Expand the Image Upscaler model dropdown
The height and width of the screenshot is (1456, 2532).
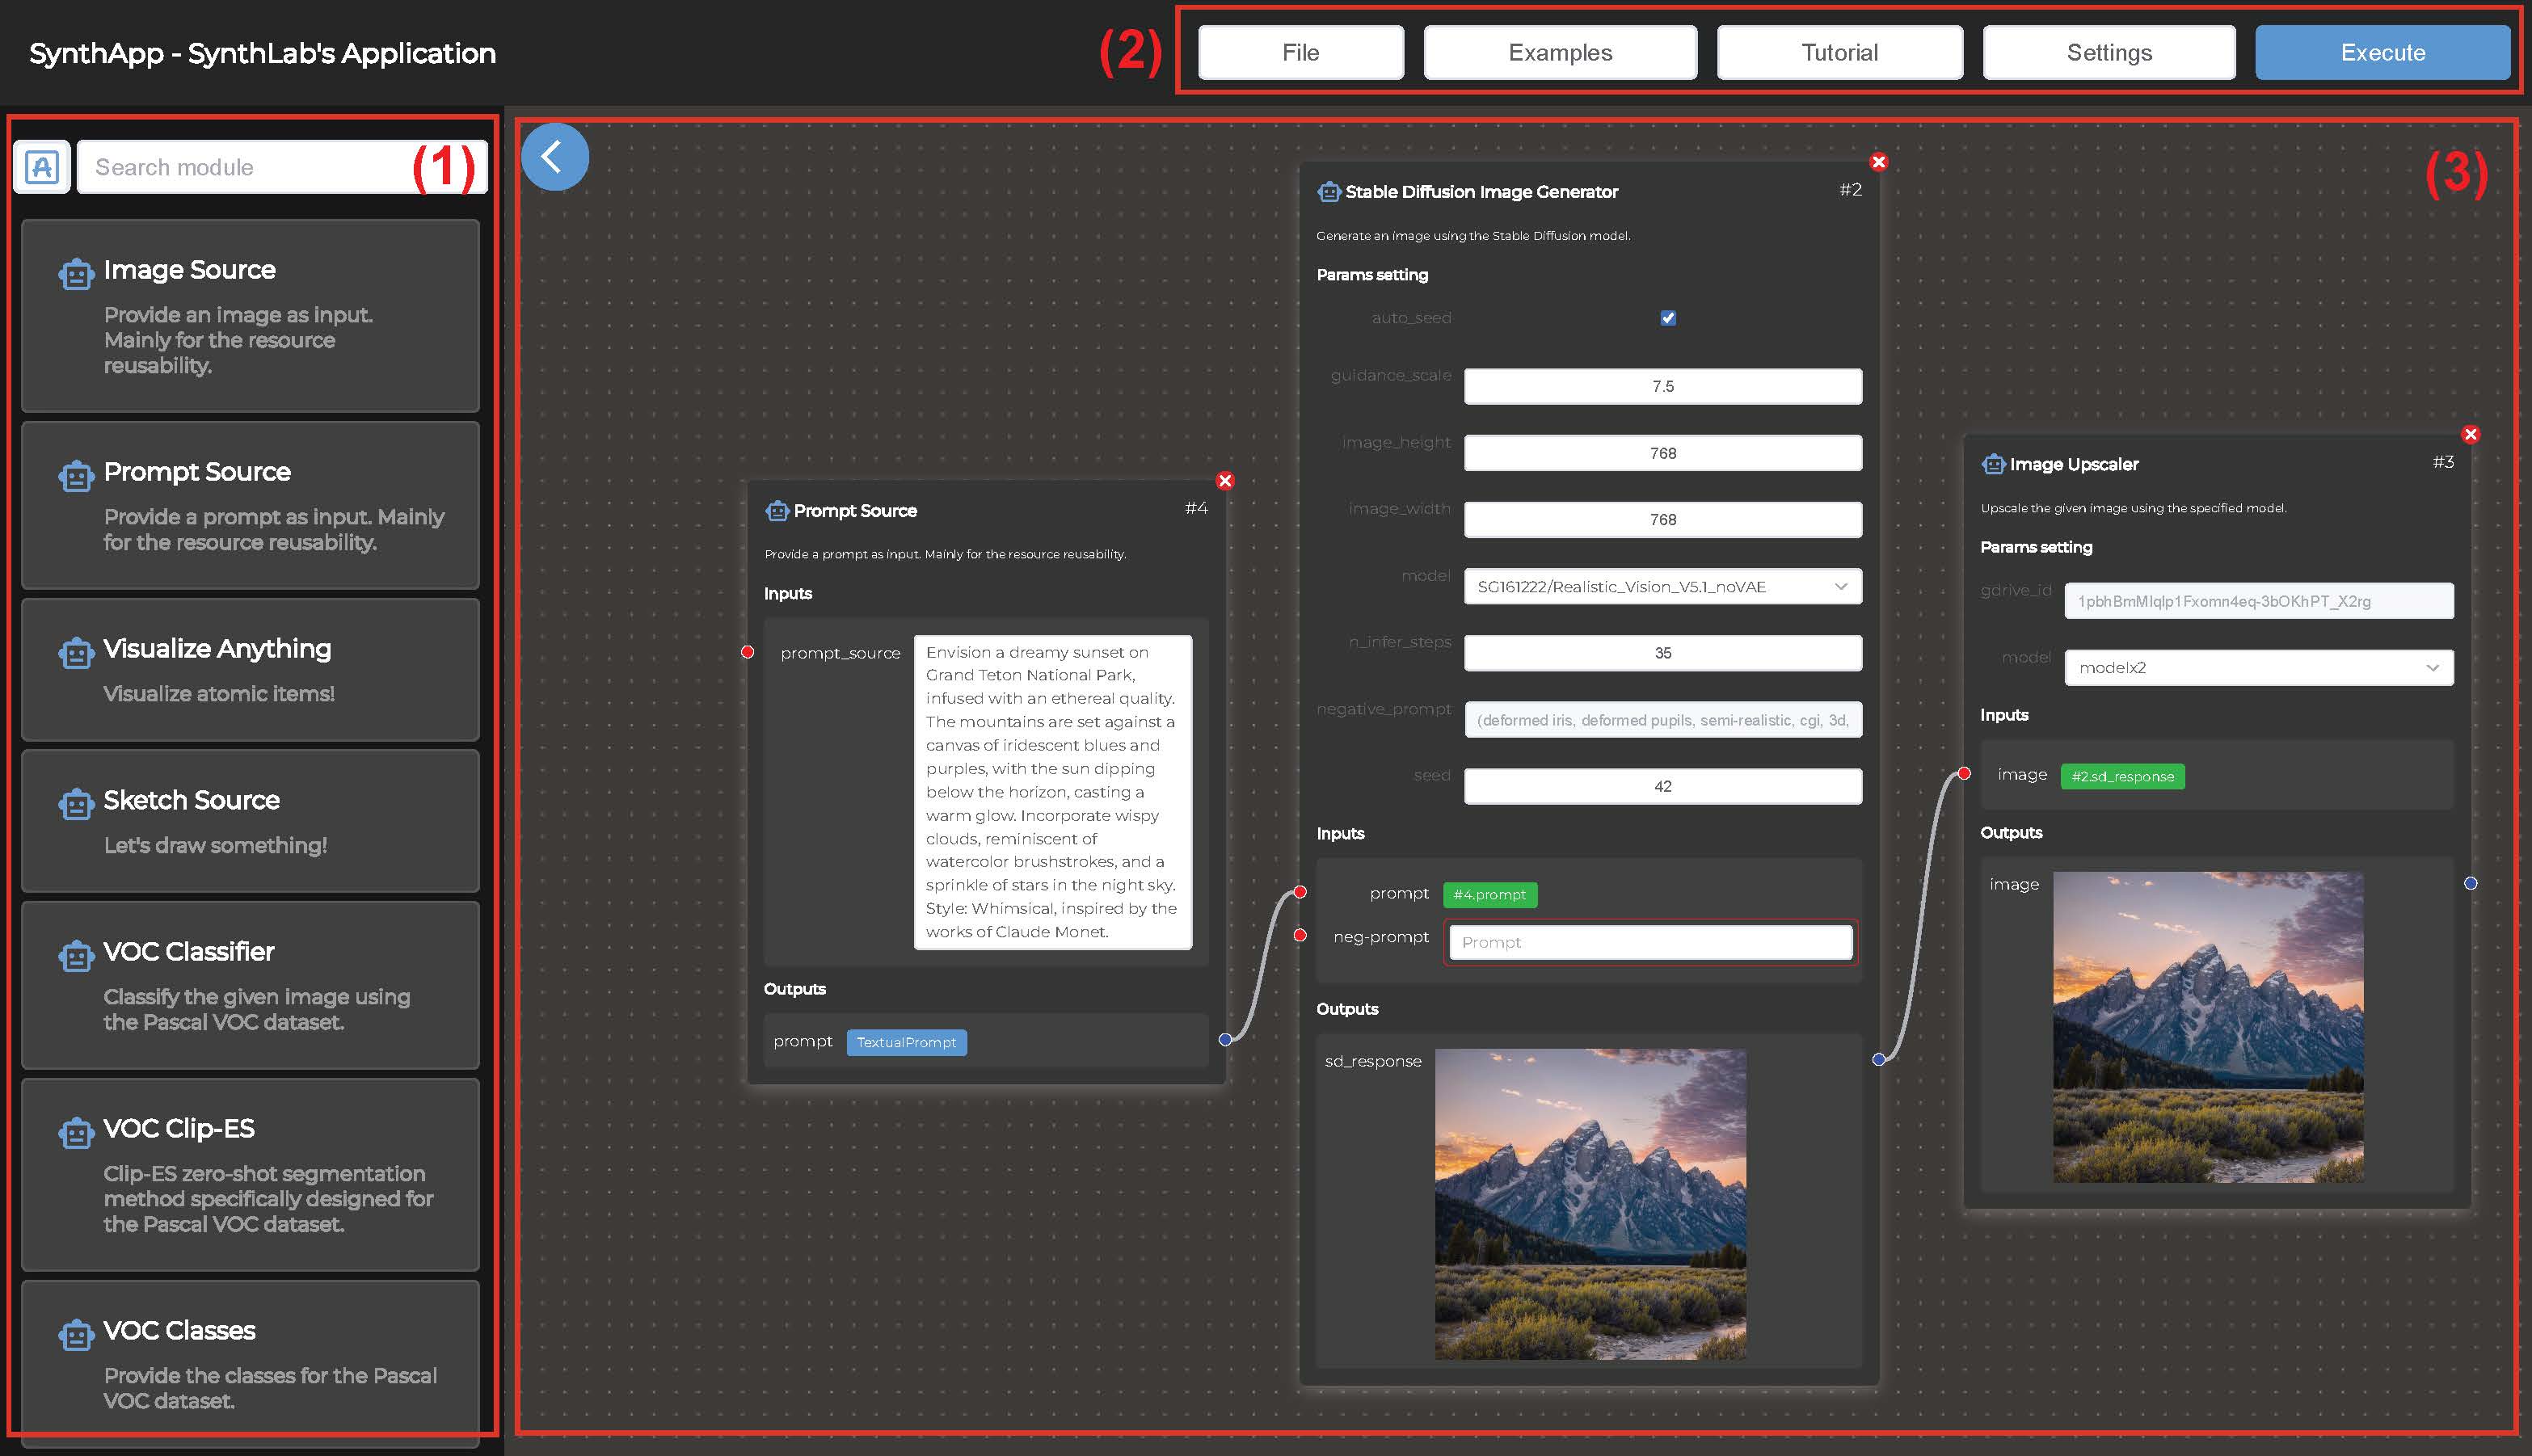tap(2258, 668)
